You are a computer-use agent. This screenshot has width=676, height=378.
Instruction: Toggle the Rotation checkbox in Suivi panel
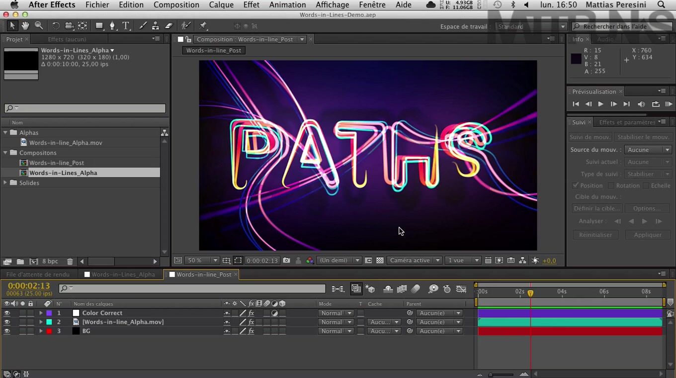coord(611,186)
